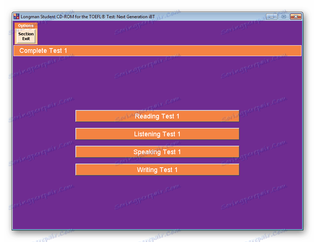Start Listening Test 1
Viewport: 315px width, 242px height.
pos(157,134)
